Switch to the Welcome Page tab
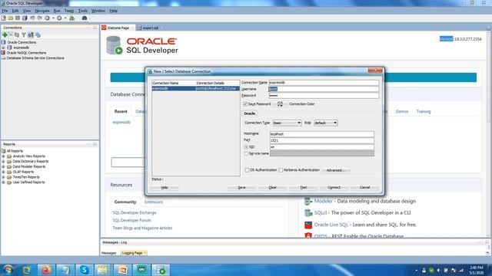The image size is (492, 276). pos(118,28)
